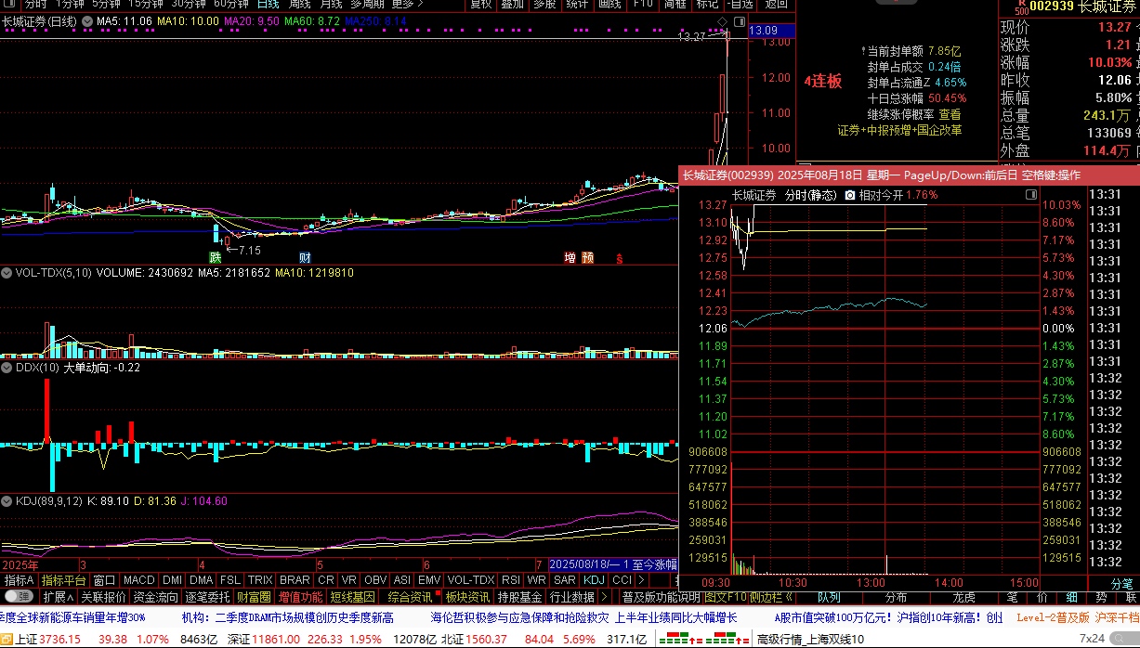The width and height of the screenshot is (1140, 648).
Task: Click the red-green bar icons in the status bar
Action: click(704, 640)
